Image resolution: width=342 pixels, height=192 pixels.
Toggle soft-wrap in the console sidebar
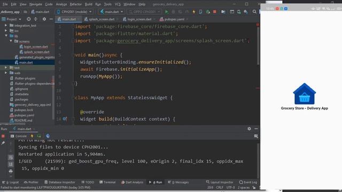11,157
